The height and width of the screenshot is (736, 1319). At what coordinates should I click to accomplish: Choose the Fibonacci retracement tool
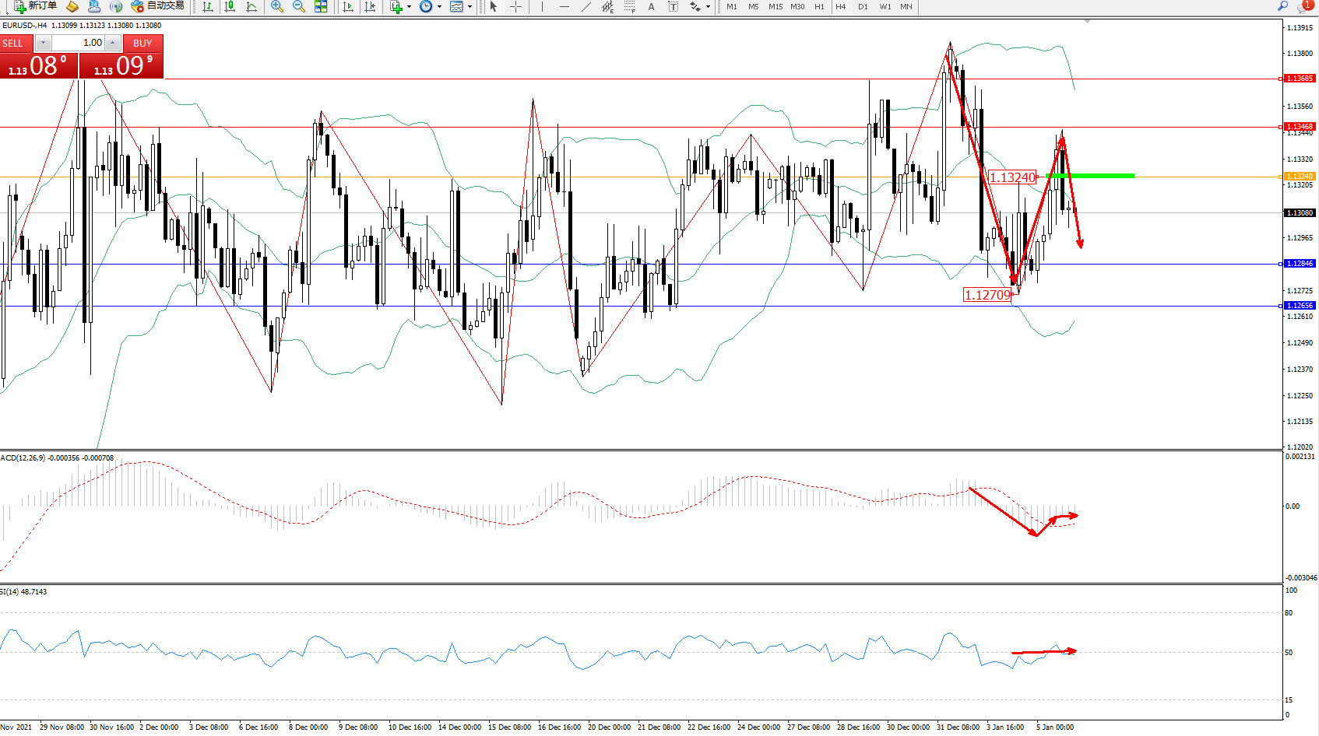(x=629, y=7)
